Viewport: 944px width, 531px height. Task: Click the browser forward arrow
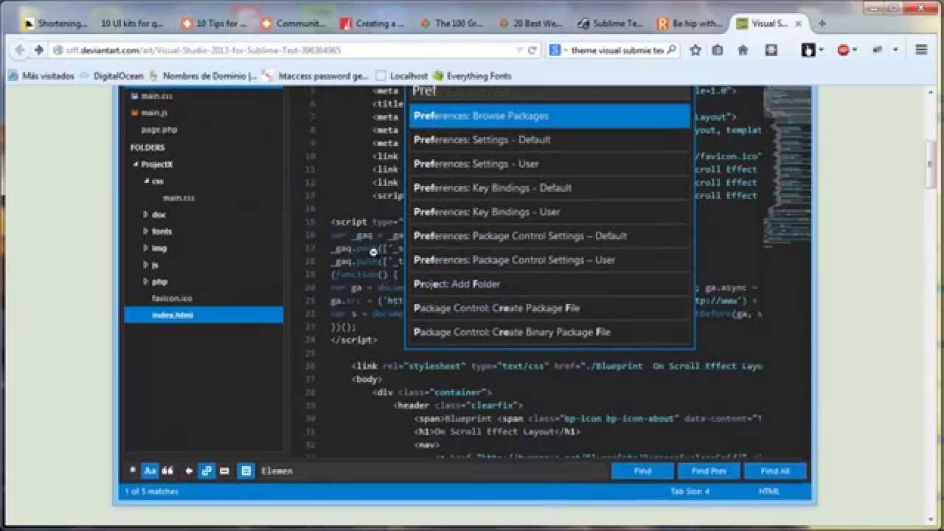(x=39, y=50)
